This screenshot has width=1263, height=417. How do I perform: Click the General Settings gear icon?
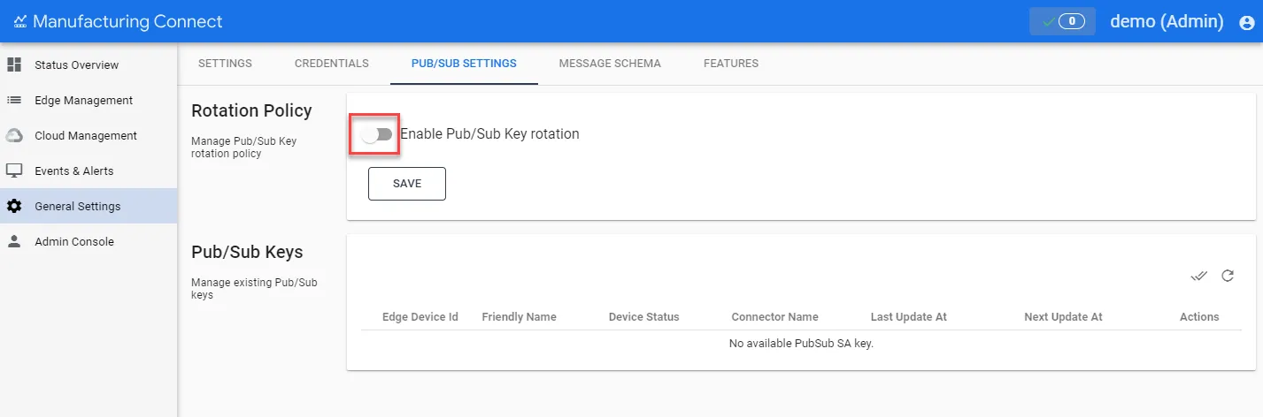click(x=14, y=206)
